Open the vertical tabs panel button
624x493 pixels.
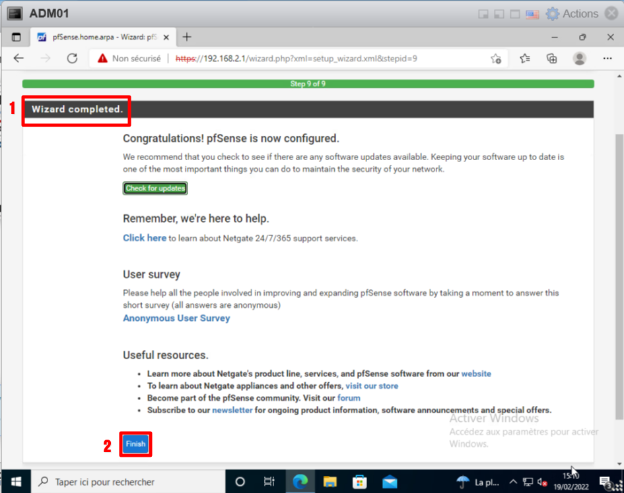pos(17,38)
